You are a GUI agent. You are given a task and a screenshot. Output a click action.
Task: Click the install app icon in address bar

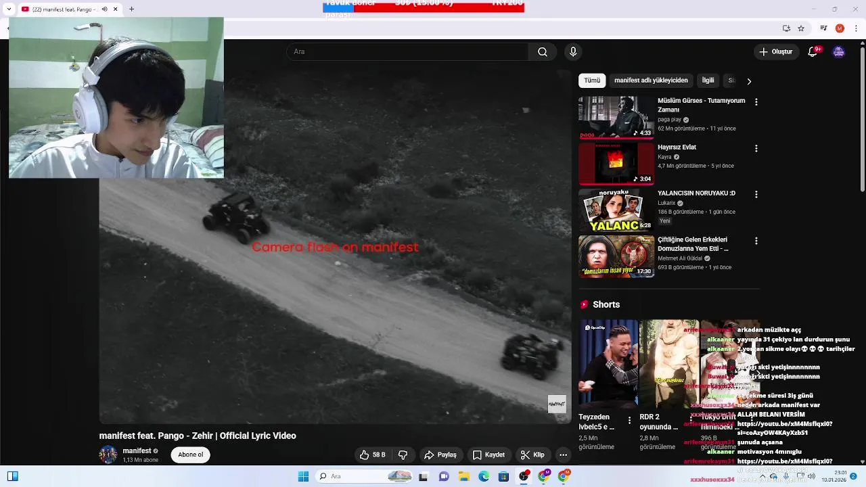786,28
